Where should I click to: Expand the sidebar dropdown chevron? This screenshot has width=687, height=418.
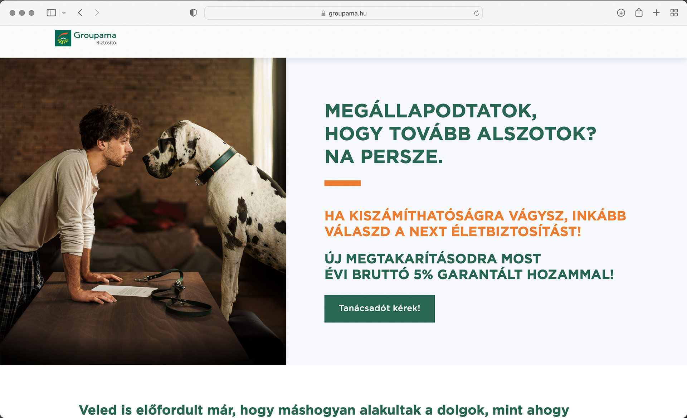[x=64, y=13]
